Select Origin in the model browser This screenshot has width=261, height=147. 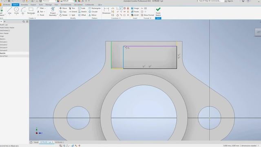2,36
